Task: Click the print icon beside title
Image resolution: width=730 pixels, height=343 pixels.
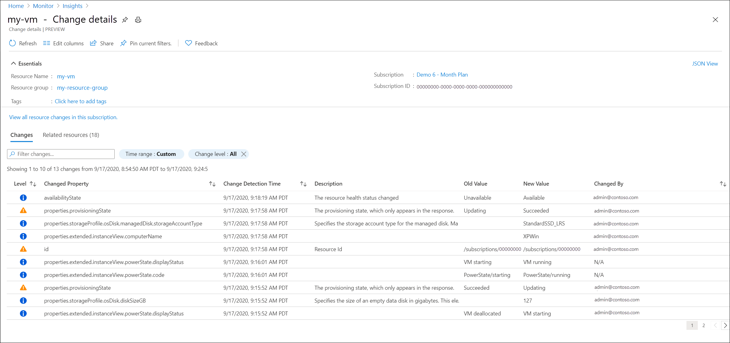Action: [138, 20]
